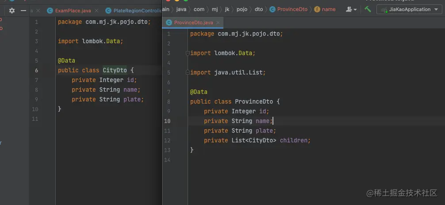This screenshot has height=205, width=445.
Task: Click the jk breadcrumb segment
Action: click(227, 9)
